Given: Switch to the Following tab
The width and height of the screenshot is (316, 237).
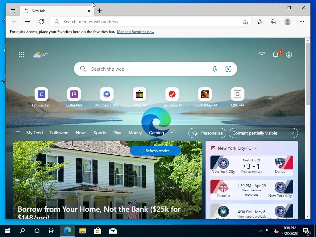Looking at the screenshot, I should click(59, 133).
